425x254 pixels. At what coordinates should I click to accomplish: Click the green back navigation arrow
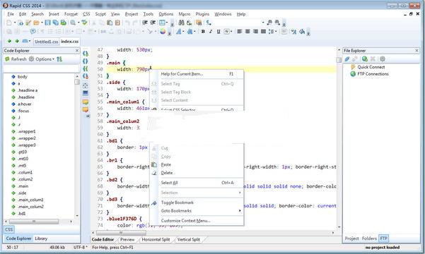coord(9,41)
